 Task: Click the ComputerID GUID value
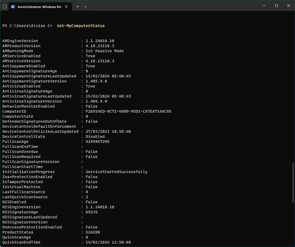(x=128, y=111)
